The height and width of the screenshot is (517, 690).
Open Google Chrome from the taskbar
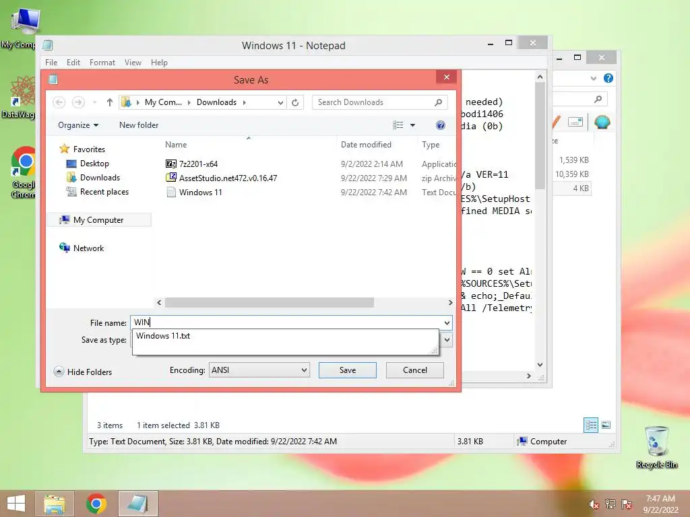point(96,504)
